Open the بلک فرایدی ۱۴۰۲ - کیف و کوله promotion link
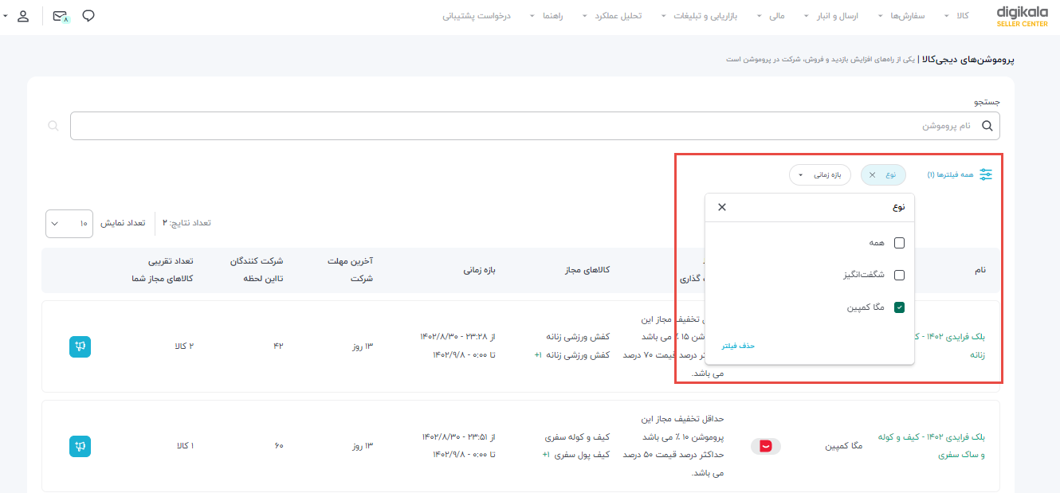1060x493 pixels. [931, 446]
